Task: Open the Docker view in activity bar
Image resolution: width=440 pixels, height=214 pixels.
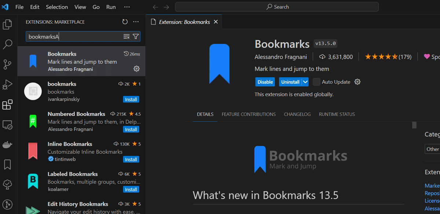Action: [7, 145]
